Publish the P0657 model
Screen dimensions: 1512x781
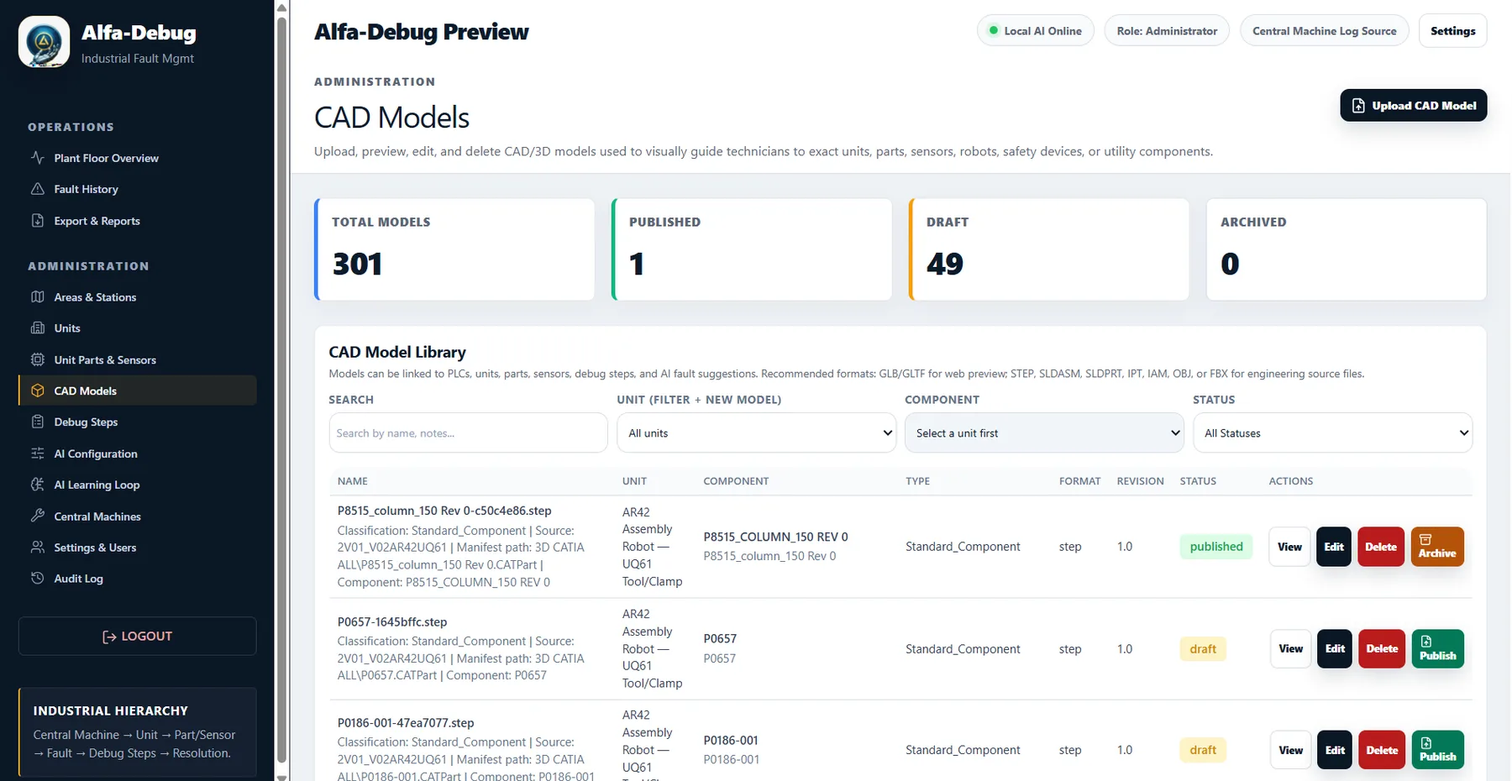[1437, 649]
